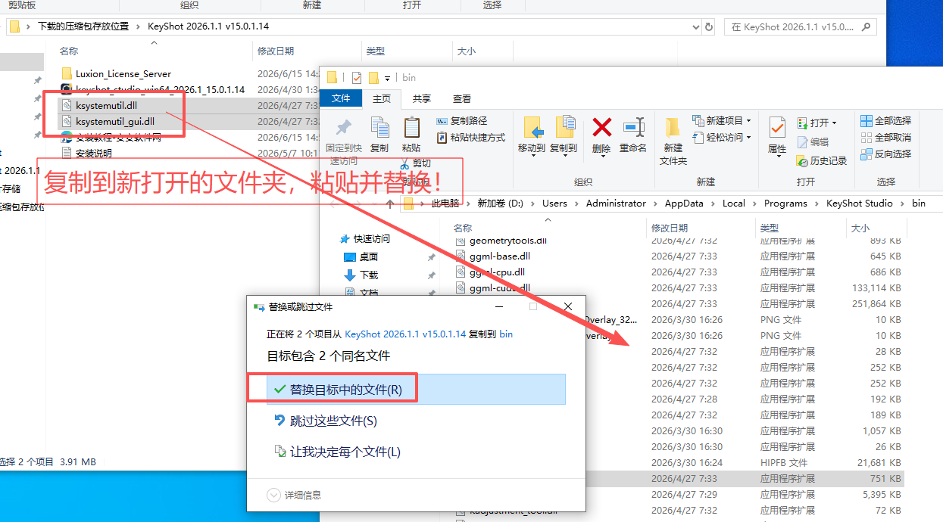Click the Up arrow beside bin address bar
Viewport: 943px width, 522px height.
click(x=390, y=204)
